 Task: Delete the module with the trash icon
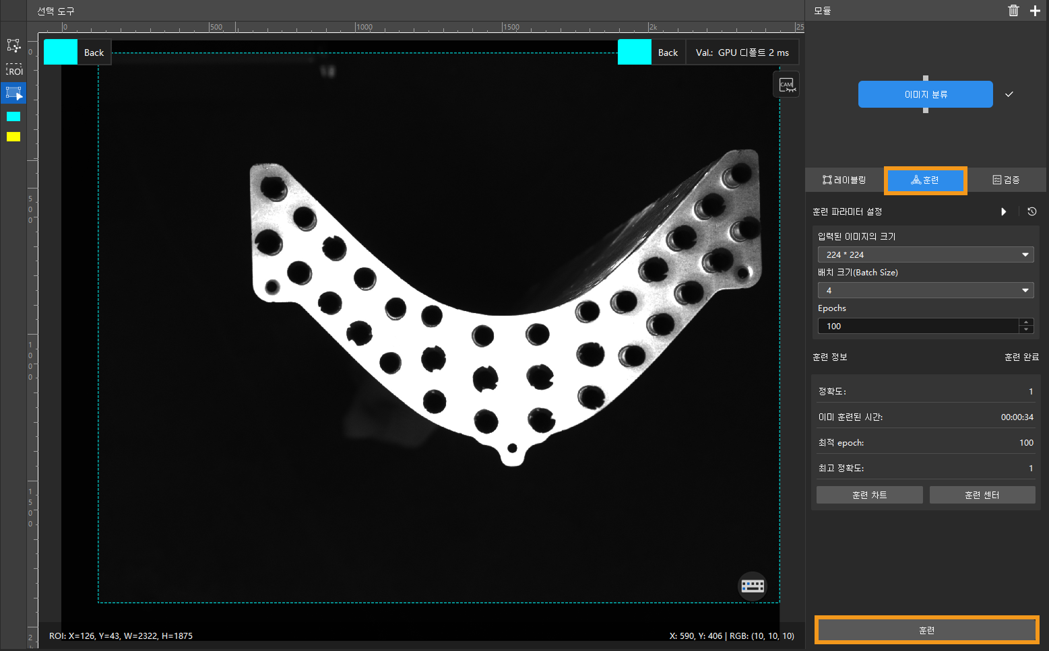(1013, 11)
